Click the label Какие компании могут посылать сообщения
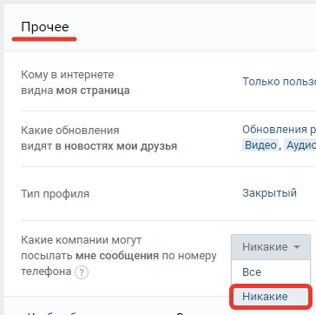The width and height of the screenshot is (316, 315). pyautogui.click(x=119, y=255)
